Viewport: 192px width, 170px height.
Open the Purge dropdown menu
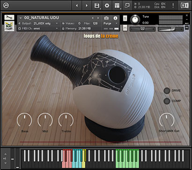111,23
